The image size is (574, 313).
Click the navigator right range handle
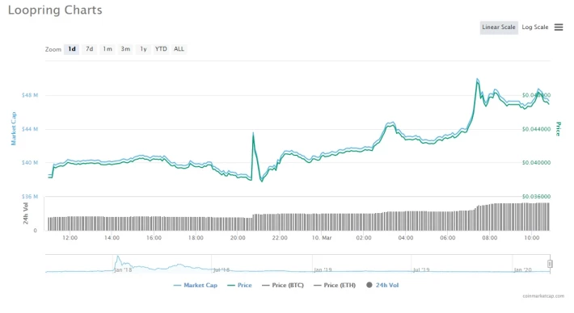550,264
